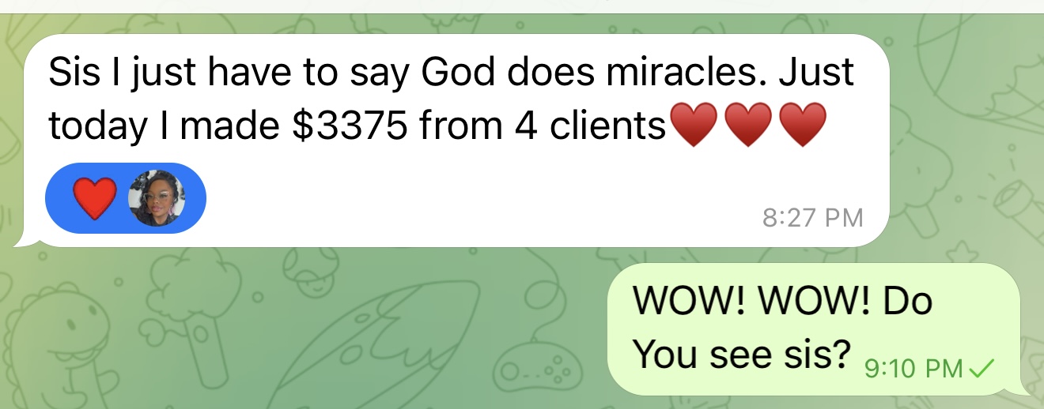Select the 9:10 PM timestamp
The width and height of the screenshot is (1044, 409).
coord(913,368)
